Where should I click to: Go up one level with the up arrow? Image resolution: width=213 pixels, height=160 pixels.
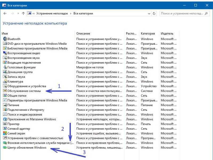coord(23,13)
